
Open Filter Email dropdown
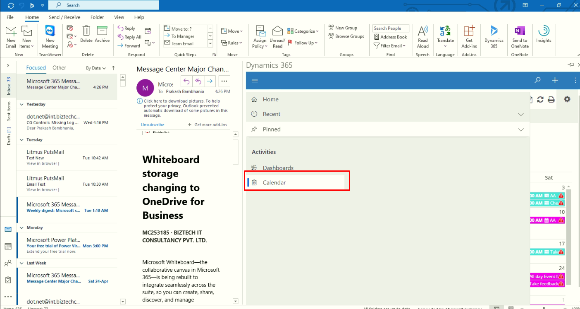coord(390,46)
